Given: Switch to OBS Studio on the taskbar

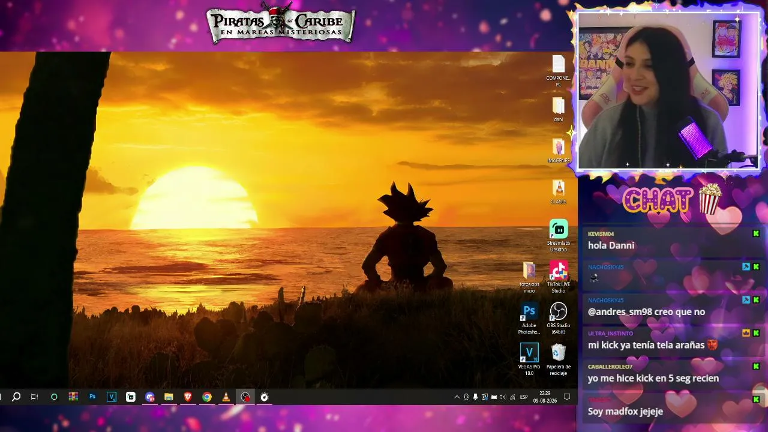Looking at the screenshot, I should 245,397.
